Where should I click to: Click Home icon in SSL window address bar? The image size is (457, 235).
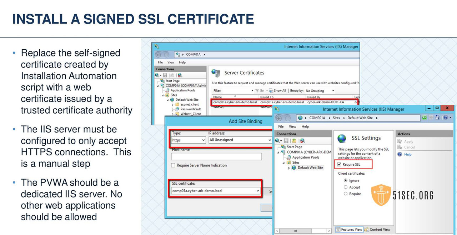(x=437, y=117)
